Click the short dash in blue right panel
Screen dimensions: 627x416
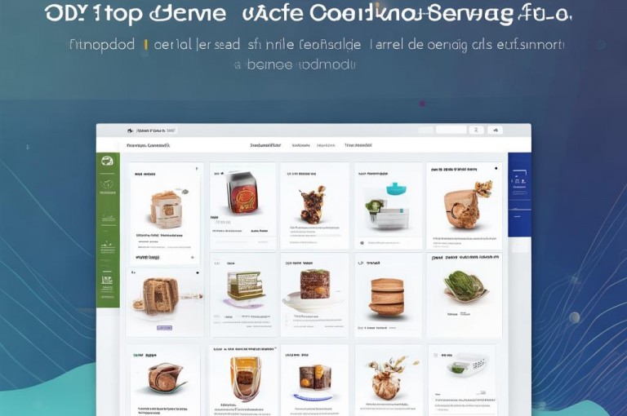pos(518,217)
